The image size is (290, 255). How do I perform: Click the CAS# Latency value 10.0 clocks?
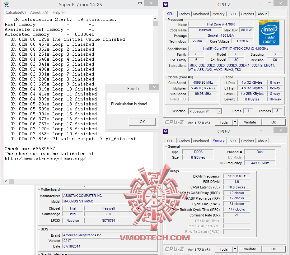point(237,187)
